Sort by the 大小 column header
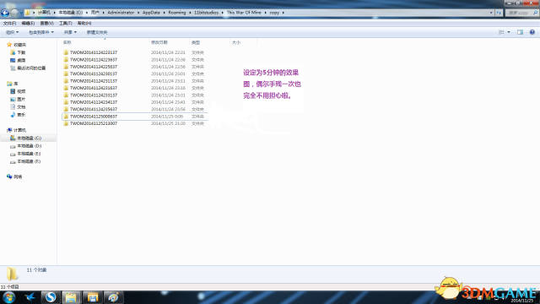The image size is (540, 304). pos(243,42)
